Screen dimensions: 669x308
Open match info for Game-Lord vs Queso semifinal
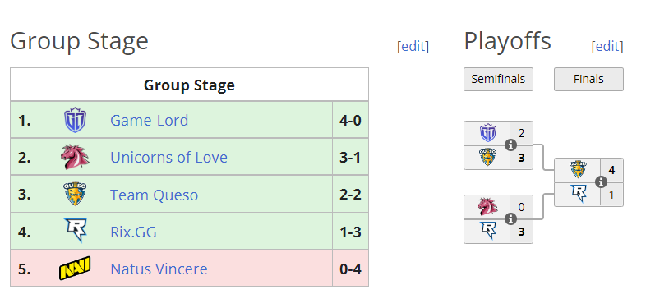[510, 145]
